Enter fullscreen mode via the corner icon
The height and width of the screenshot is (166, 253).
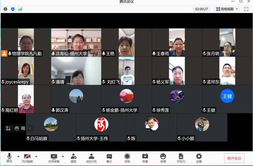coord(246,9)
